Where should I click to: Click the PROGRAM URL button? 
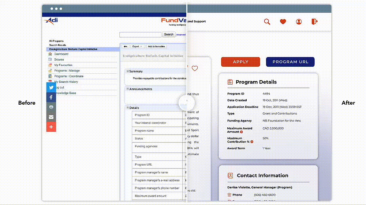coord(290,62)
